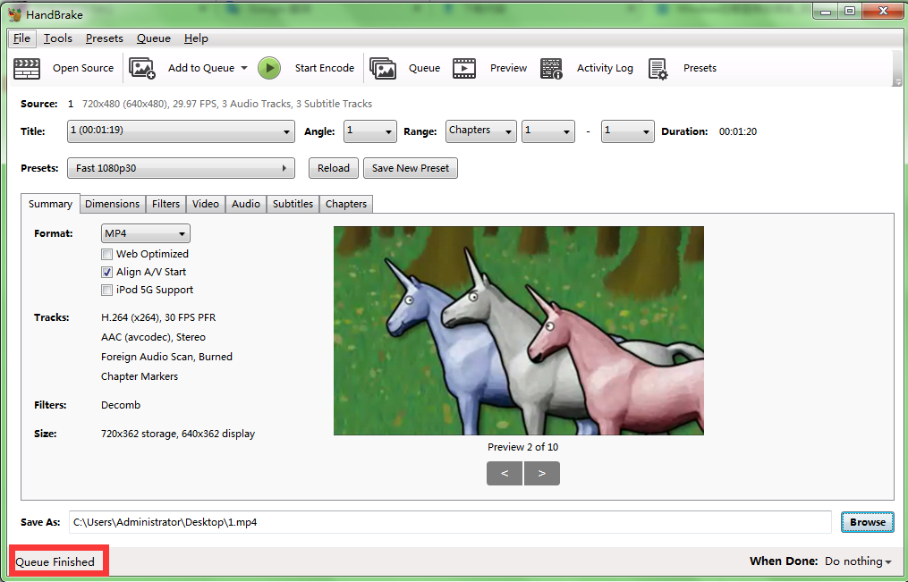Viewport: 908px width, 582px height.
Task: Click the Browse button
Action: (868, 522)
